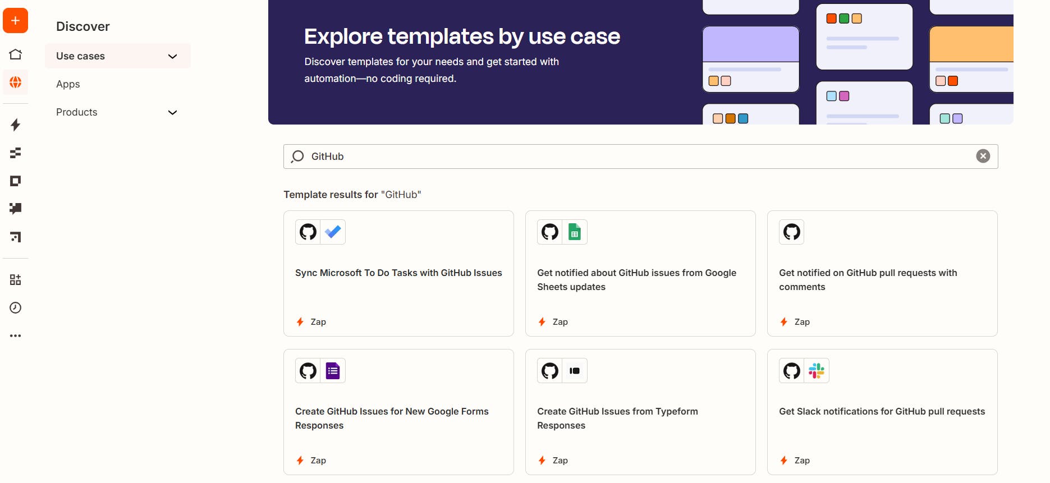Click GitHub icon on Microsoft To Do card
Viewport: 1050px width, 483px height.
click(x=308, y=232)
